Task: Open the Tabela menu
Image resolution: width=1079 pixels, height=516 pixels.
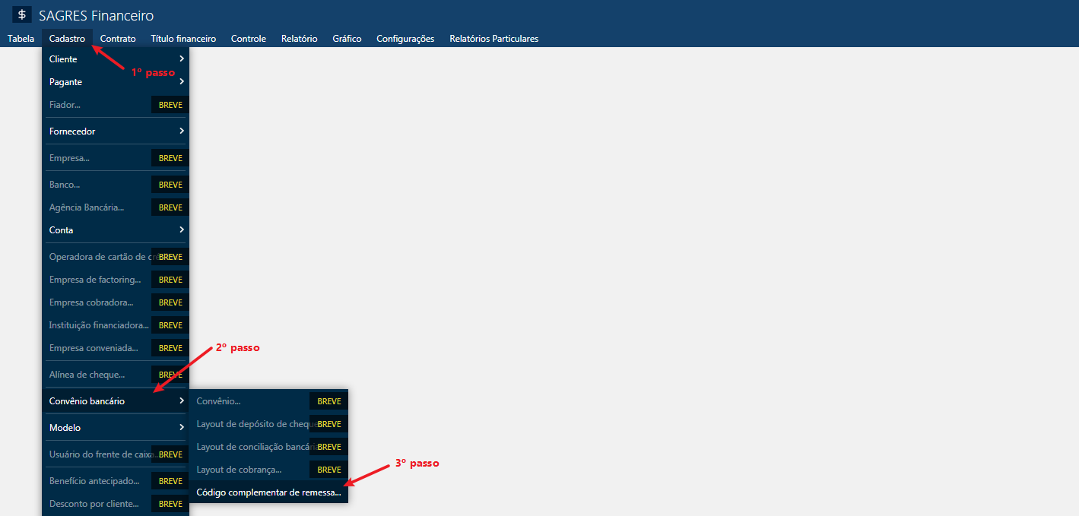Action: coord(21,39)
